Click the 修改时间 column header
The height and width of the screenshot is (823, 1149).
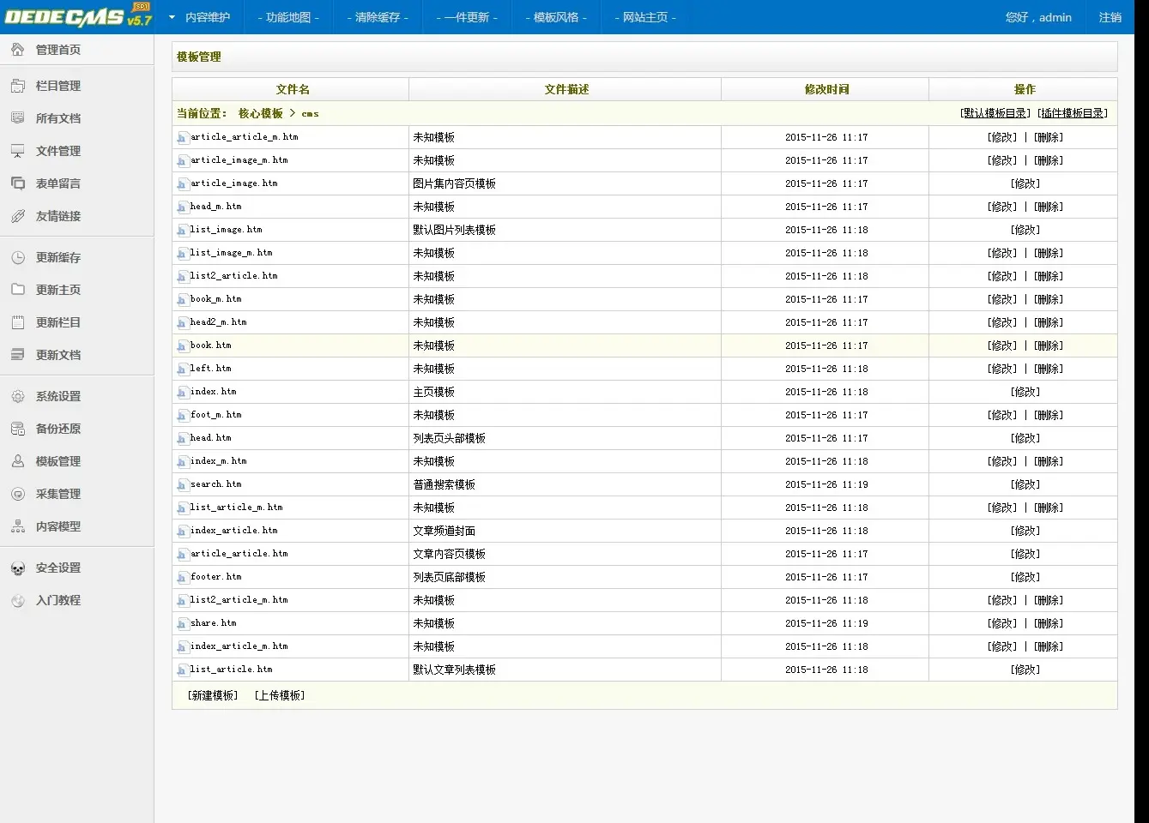[826, 89]
